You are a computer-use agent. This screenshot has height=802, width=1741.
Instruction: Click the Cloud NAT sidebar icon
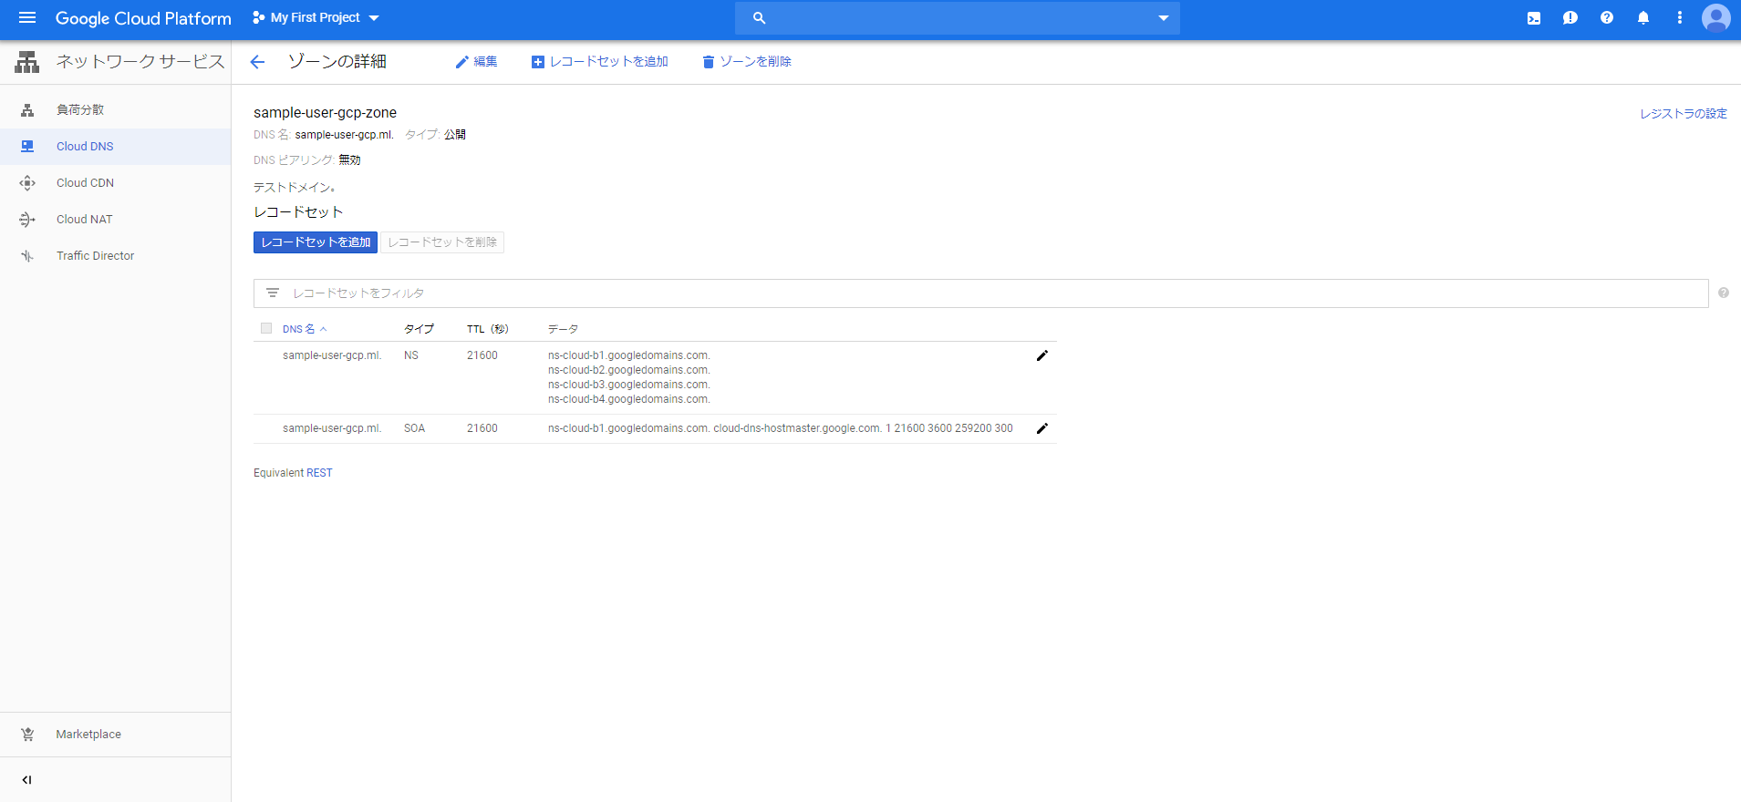[27, 220]
